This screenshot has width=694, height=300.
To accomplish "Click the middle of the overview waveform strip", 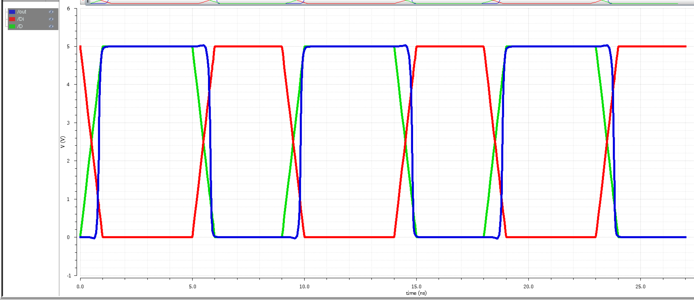I will (x=387, y=2).
